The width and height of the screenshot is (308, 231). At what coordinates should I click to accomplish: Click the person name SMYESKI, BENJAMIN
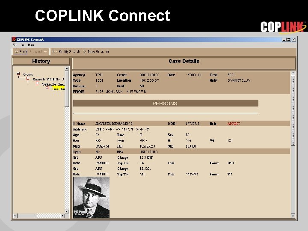114,124
